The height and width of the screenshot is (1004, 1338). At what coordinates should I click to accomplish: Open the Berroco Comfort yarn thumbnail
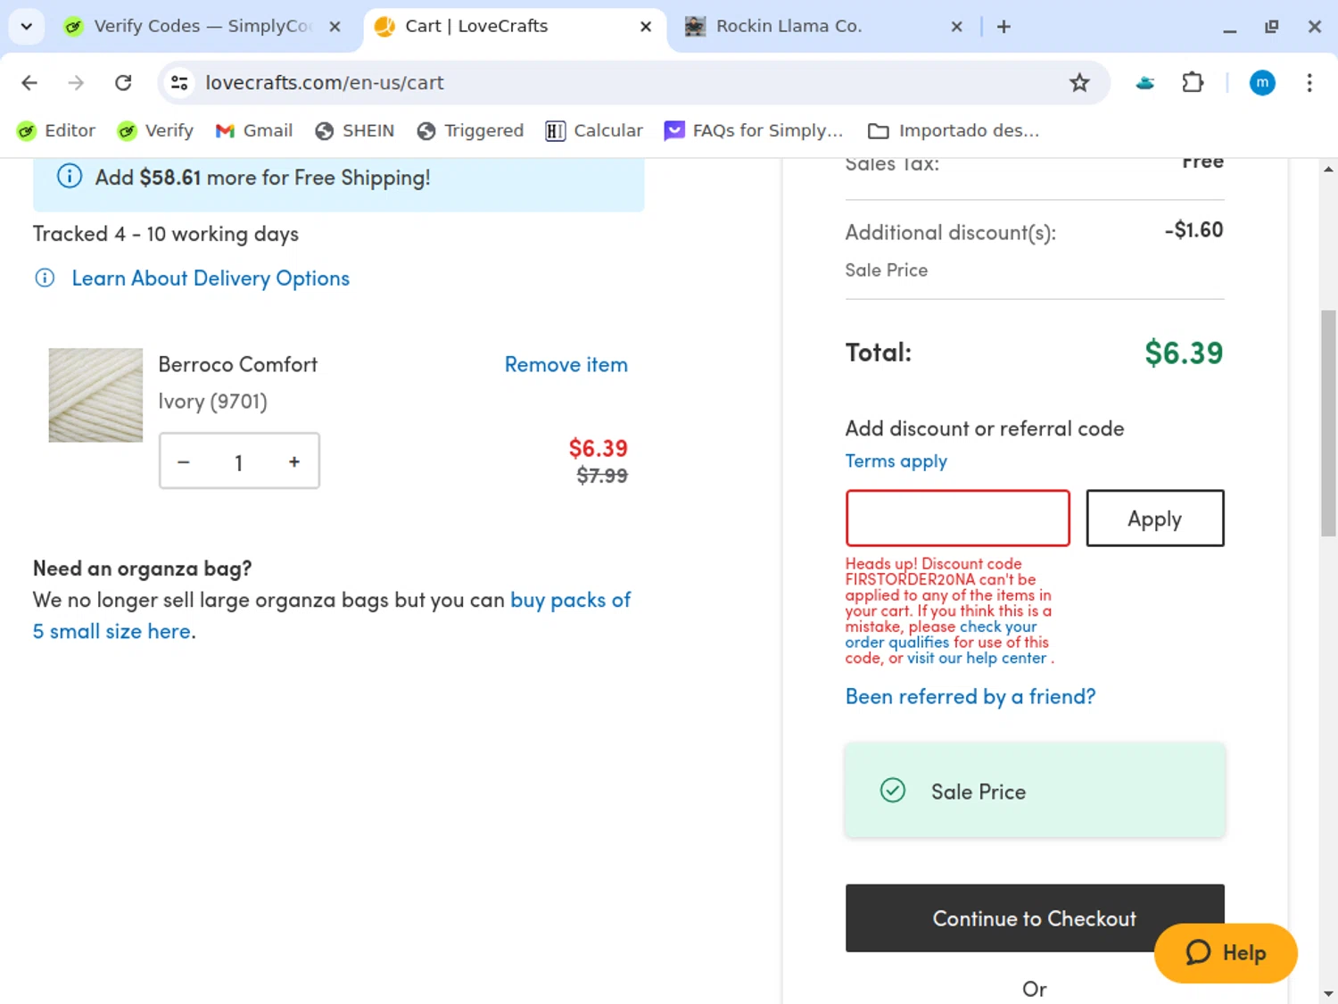point(95,395)
